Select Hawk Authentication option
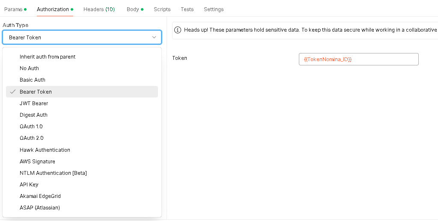Image resolution: width=438 pixels, height=221 pixels. (82, 150)
